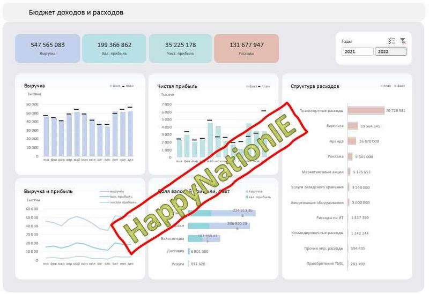Image resolution: width=429 pixels, height=294 pixels.
Task: Click the value 1 242 244
Action: (x=360, y=233)
